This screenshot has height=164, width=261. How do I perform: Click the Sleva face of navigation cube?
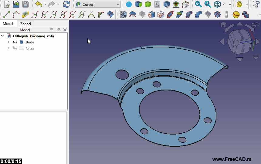pos(243,47)
